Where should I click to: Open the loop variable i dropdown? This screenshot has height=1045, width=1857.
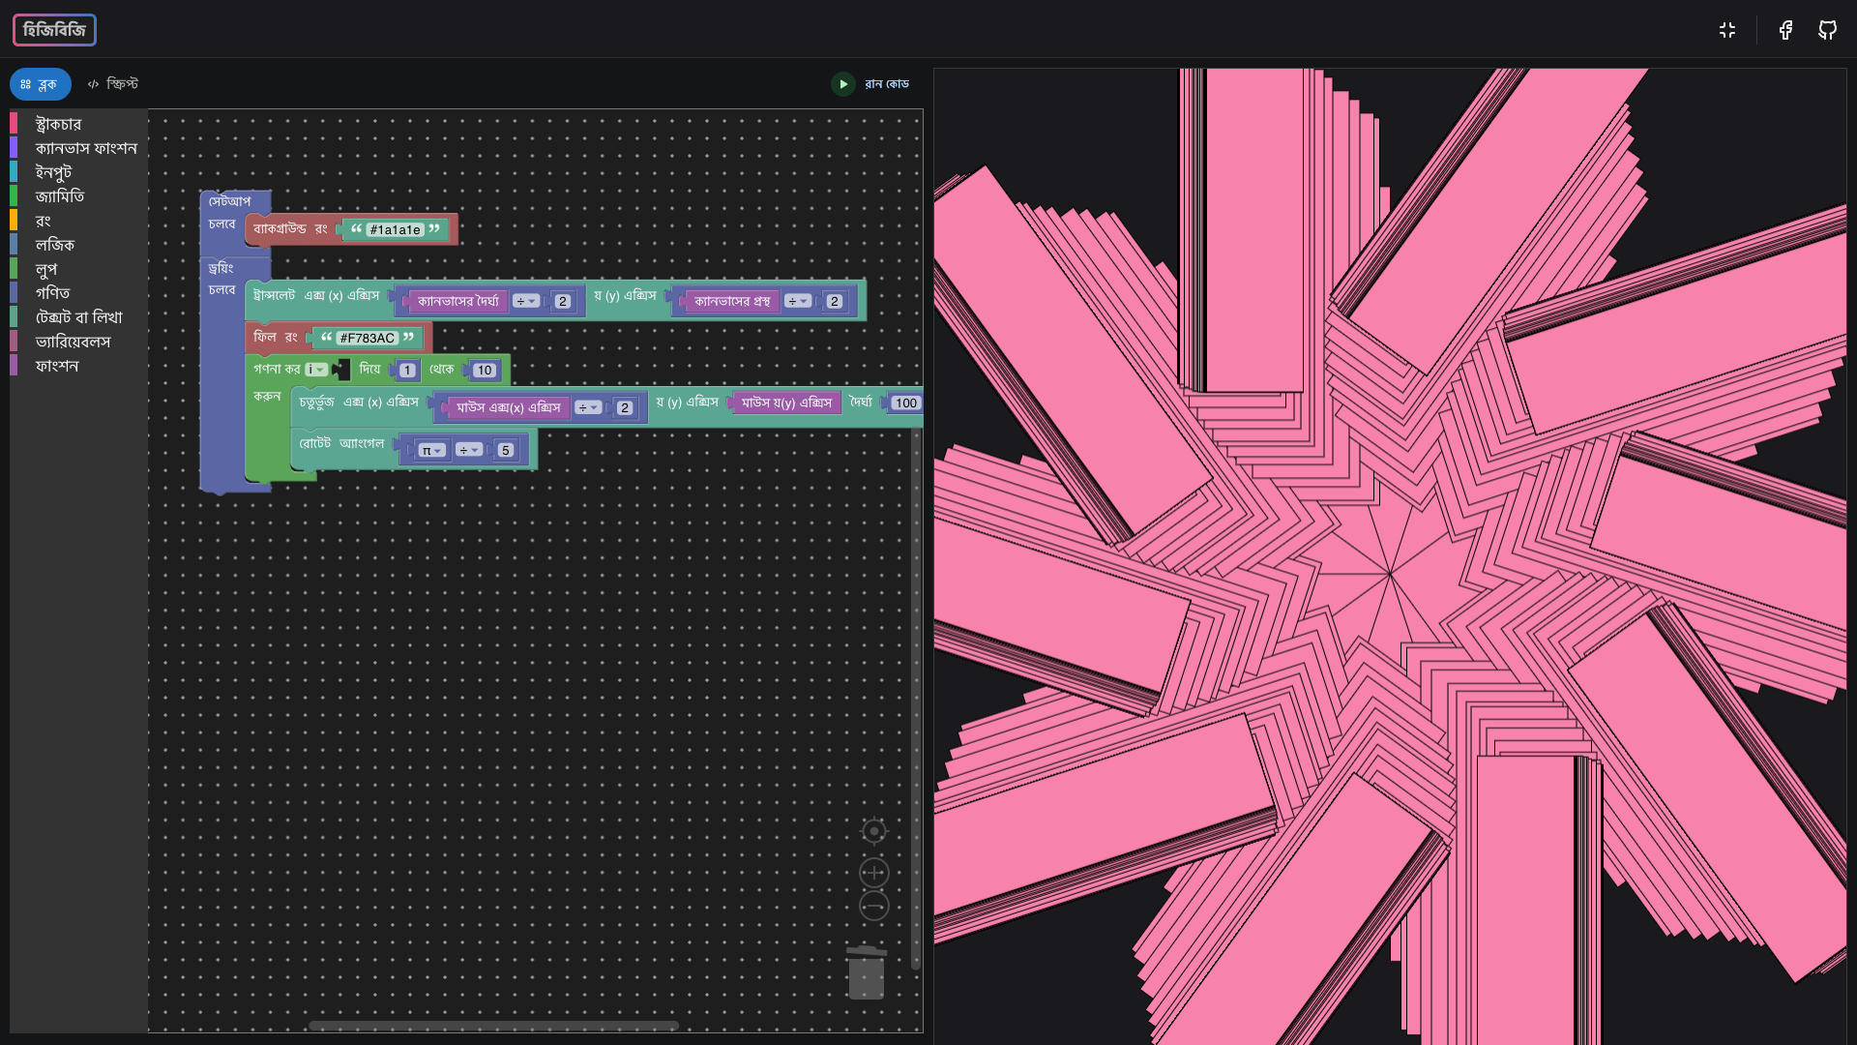pyautogui.click(x=317, y=370)
